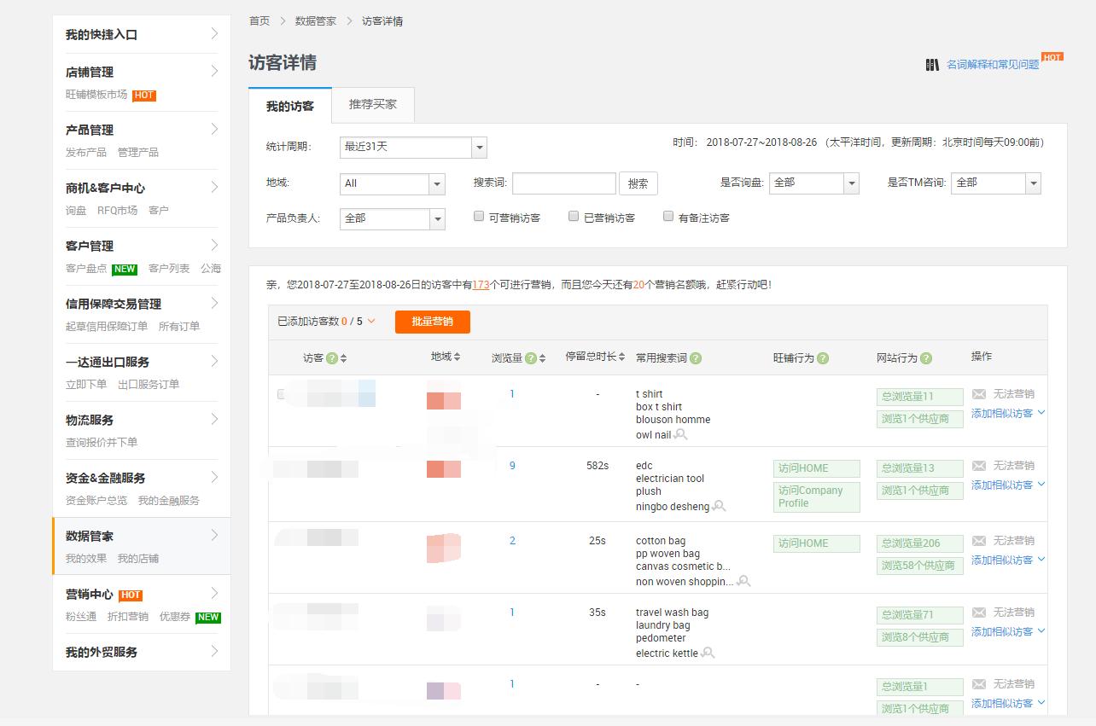Enable the 可营销访客 checkbox
The image size is (1096, 726).
click(x=479, y=216)
